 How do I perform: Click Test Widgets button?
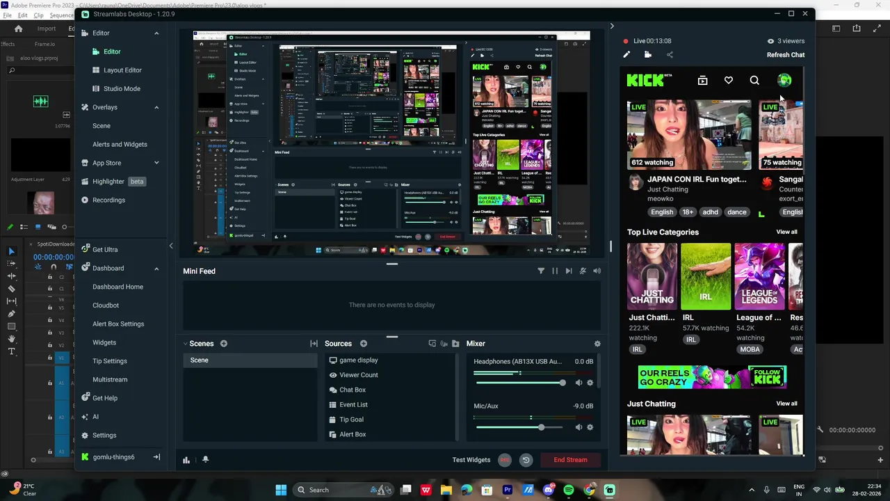pyautogui.click(x=471, y=460)
